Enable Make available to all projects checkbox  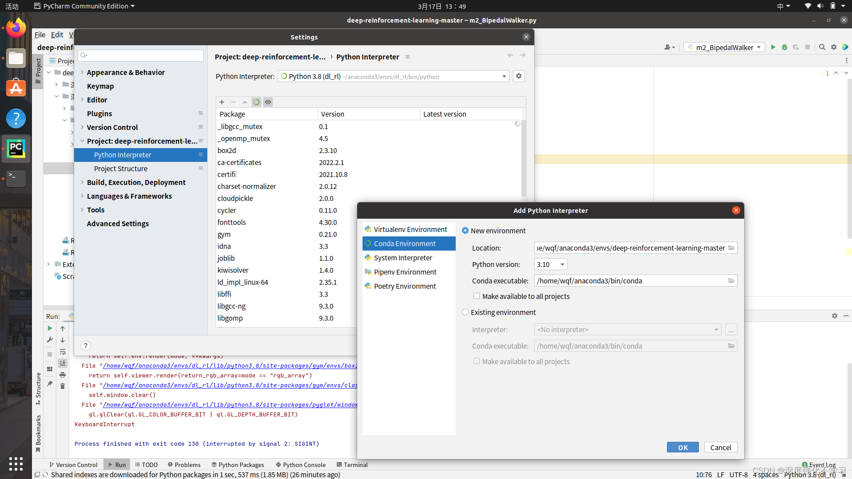(x=477, y=296)
